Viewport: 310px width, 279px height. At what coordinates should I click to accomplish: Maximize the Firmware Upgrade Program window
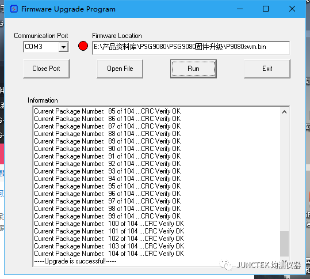266,9
